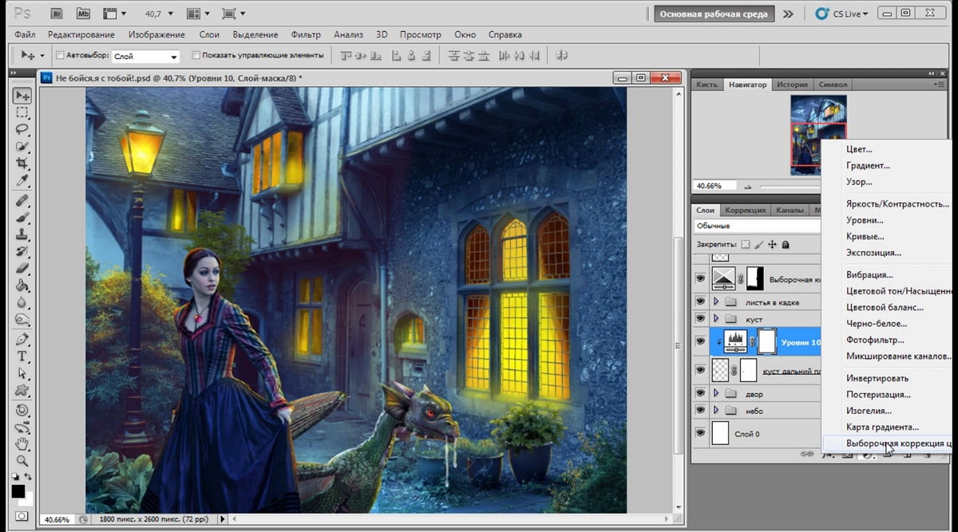Screen dimensions: 958x532
Task: Select the Hand tool
Action: [x=22, y=443]
